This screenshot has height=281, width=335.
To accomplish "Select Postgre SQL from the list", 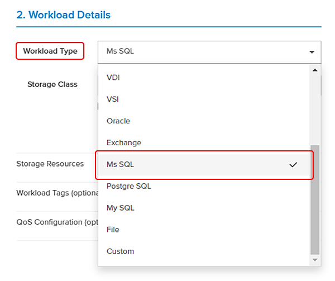I will [x=204, y=186].
